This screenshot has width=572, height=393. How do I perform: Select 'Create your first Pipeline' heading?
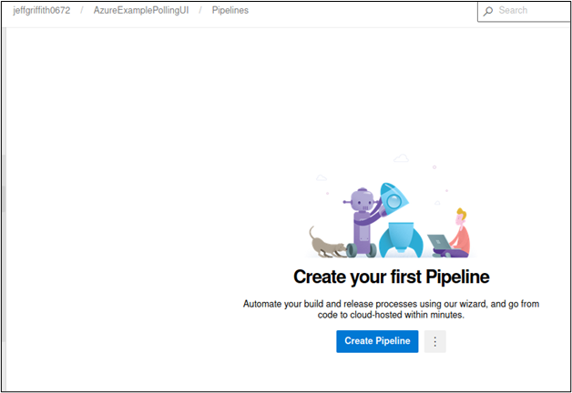[x=392, y=277]
